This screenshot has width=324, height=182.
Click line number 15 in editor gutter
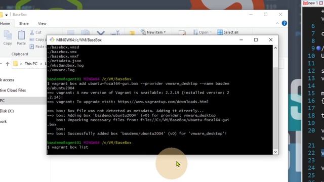coord(311,93)
